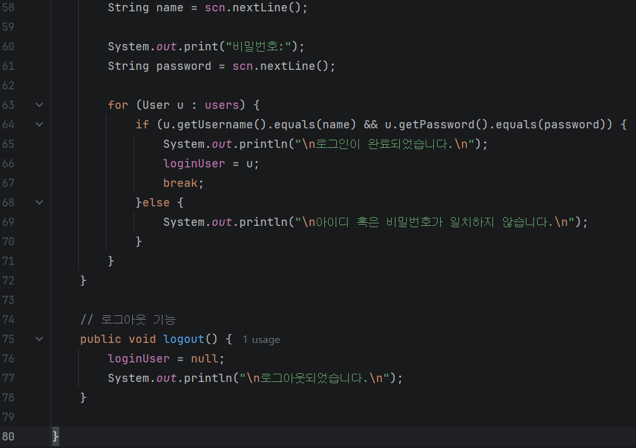636x448 pixels.
Task: Click the '비밀번호:' print string on line 60
Action: [258, 47]
